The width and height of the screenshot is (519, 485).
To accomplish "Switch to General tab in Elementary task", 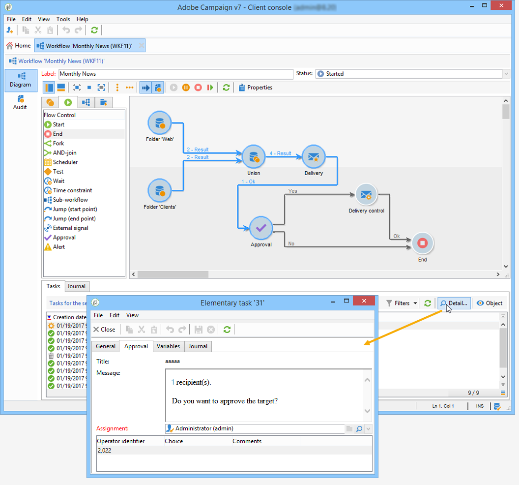I will (x=106, y=346).
